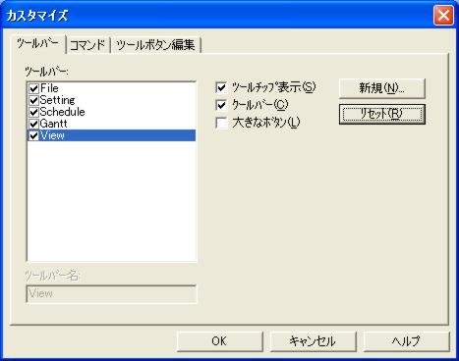Open help with ヘルプ button

tap(406, 341)
